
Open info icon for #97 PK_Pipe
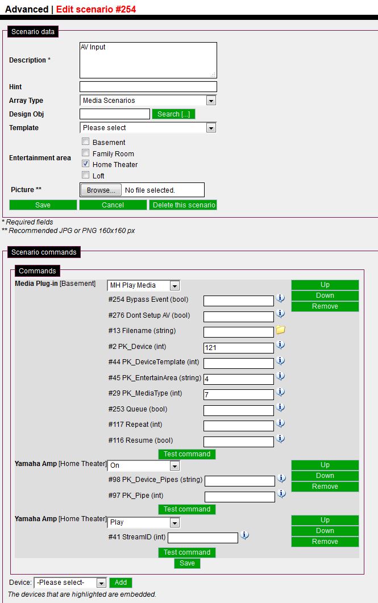282,494
